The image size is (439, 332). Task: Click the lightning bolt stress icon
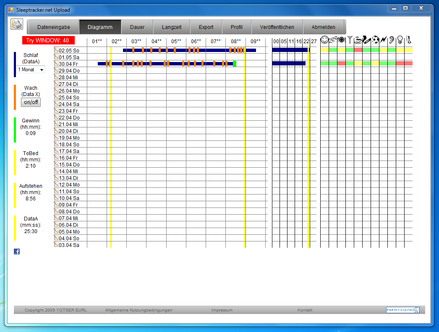coord(383,40)
